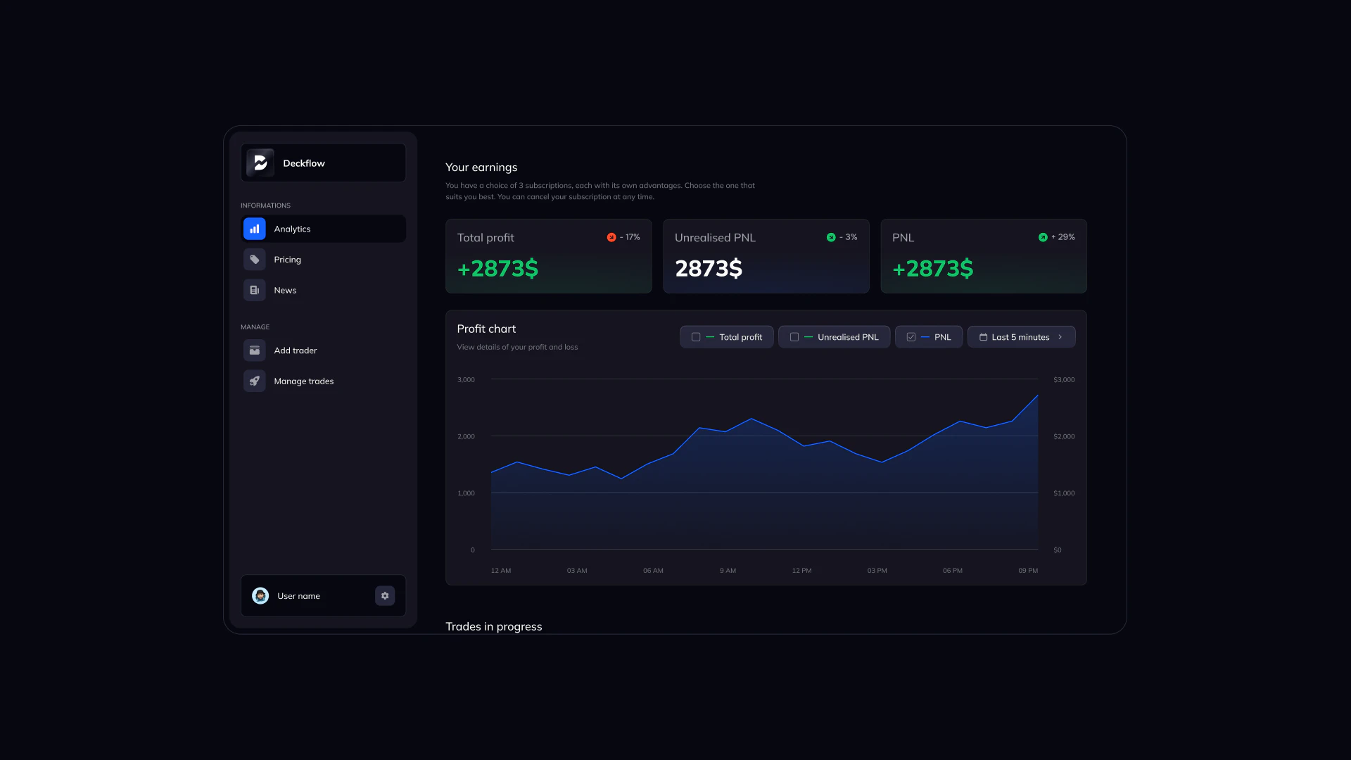Image resolution: width=1351 pixels, height=760 pixels.
Task: Select the Manage trades rocket icon
Action: tap(254, 381)
